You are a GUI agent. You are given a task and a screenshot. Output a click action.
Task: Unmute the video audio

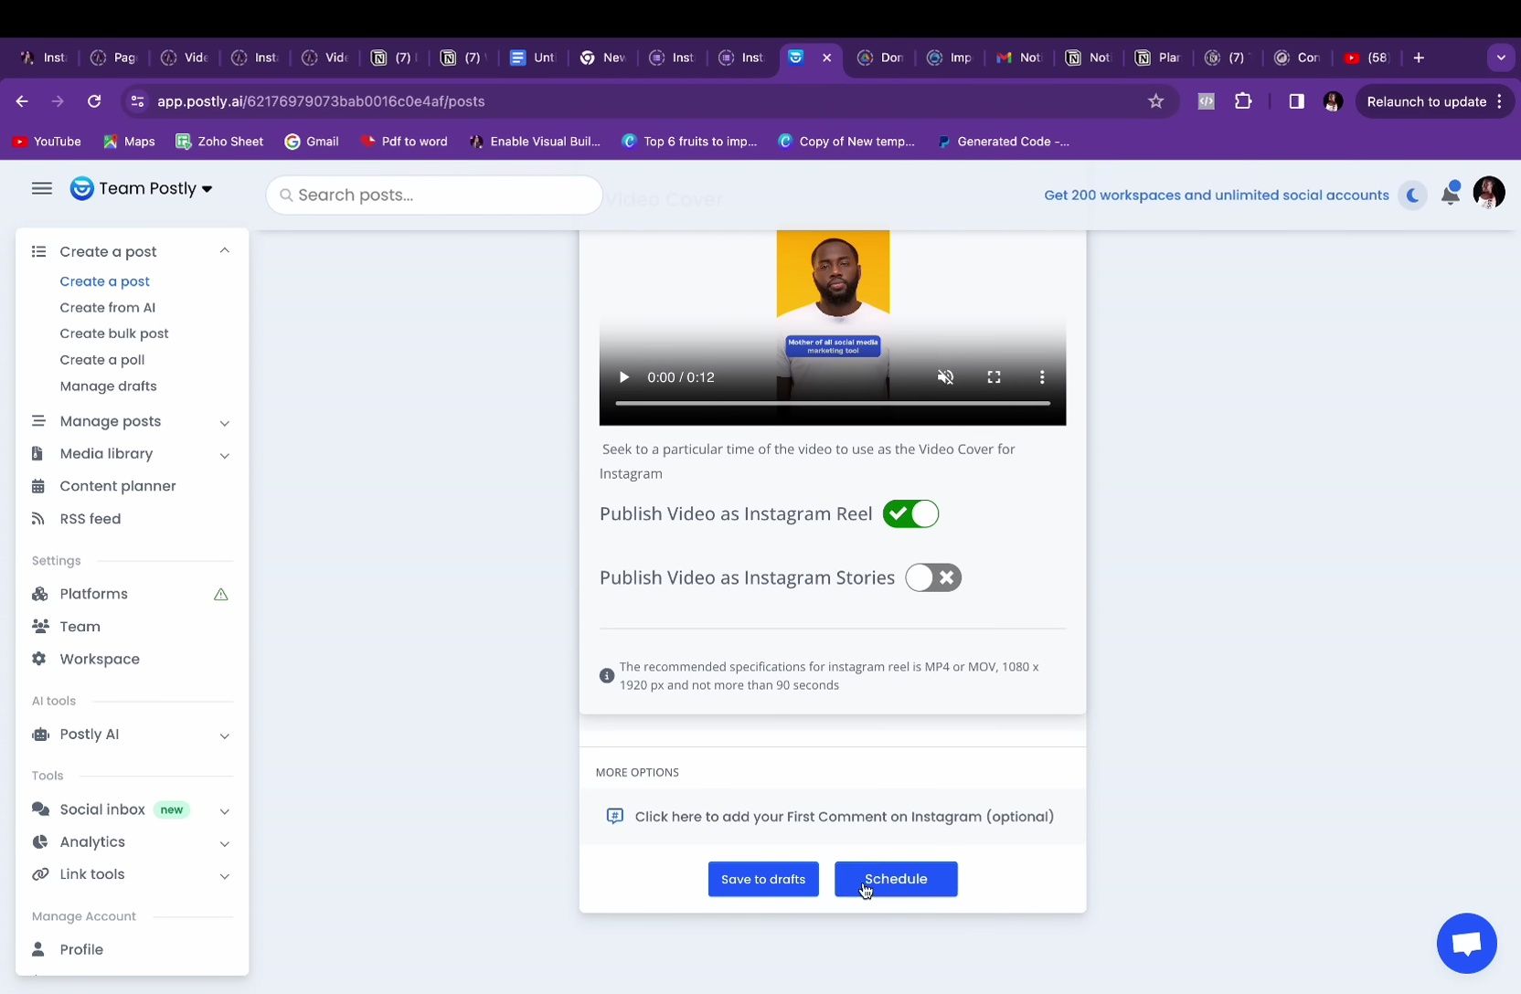tap(946, 377)
